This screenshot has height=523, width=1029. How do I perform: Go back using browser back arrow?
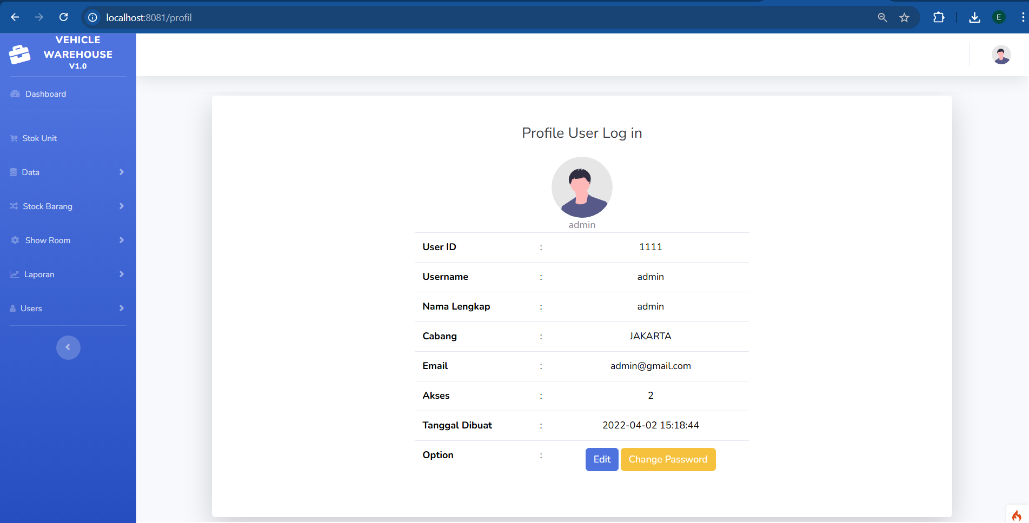click(x=15, y=17)
